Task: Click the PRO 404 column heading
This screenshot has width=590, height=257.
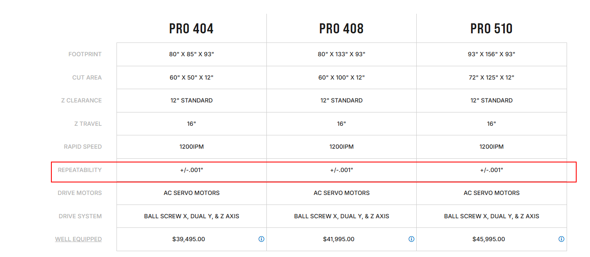Action: pyautogui.click(x=191, y=28)
